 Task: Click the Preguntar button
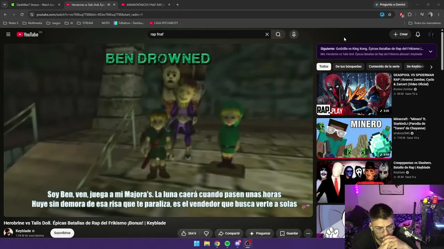coord(260,233)
